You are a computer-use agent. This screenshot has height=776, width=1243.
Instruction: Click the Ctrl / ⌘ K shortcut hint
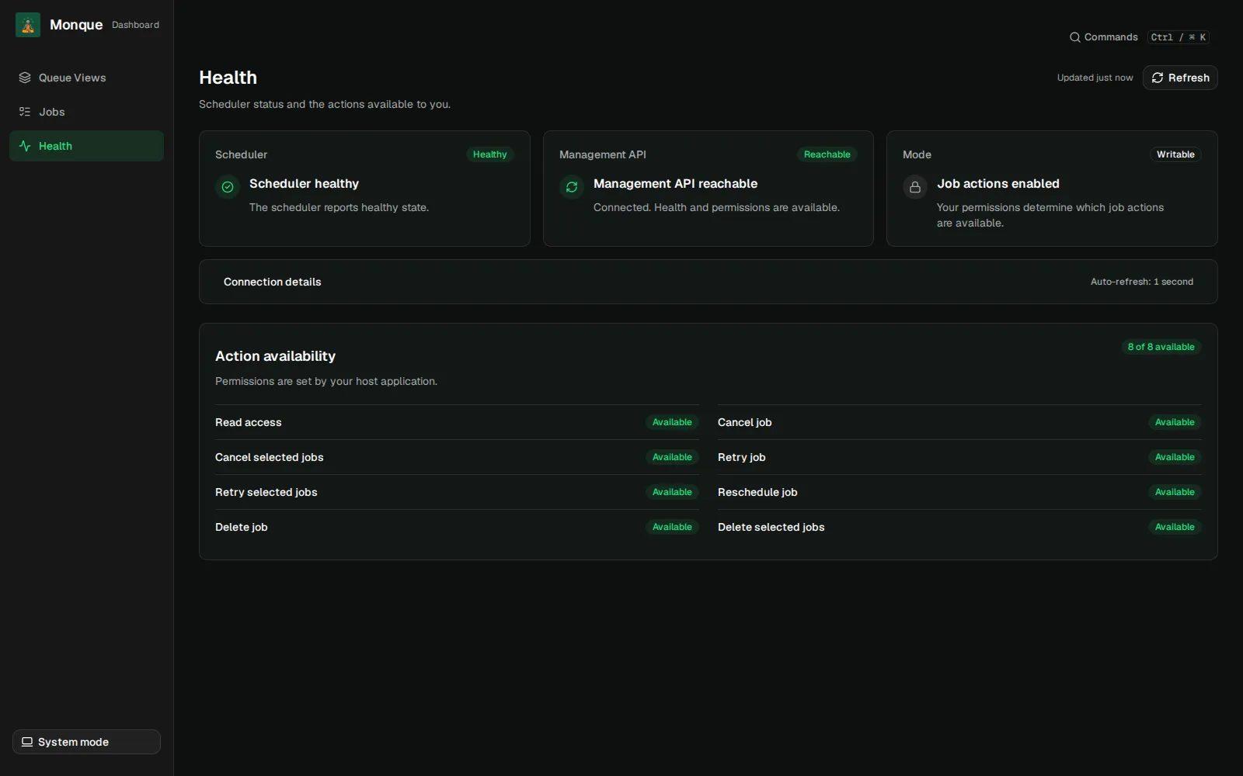[x=1179, y=37]
